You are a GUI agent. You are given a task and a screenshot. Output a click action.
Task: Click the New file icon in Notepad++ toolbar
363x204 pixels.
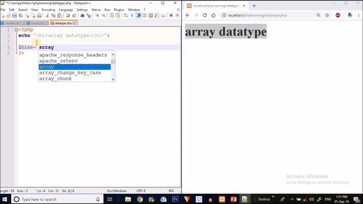coord(3,16)
